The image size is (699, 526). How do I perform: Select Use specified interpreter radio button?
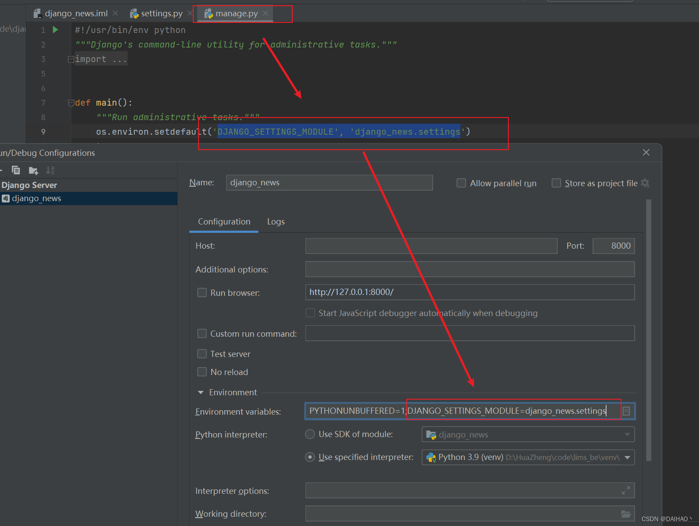click(x=310, y=457)
